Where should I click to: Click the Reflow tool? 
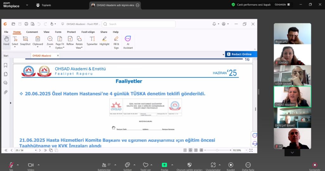(70, 41)
